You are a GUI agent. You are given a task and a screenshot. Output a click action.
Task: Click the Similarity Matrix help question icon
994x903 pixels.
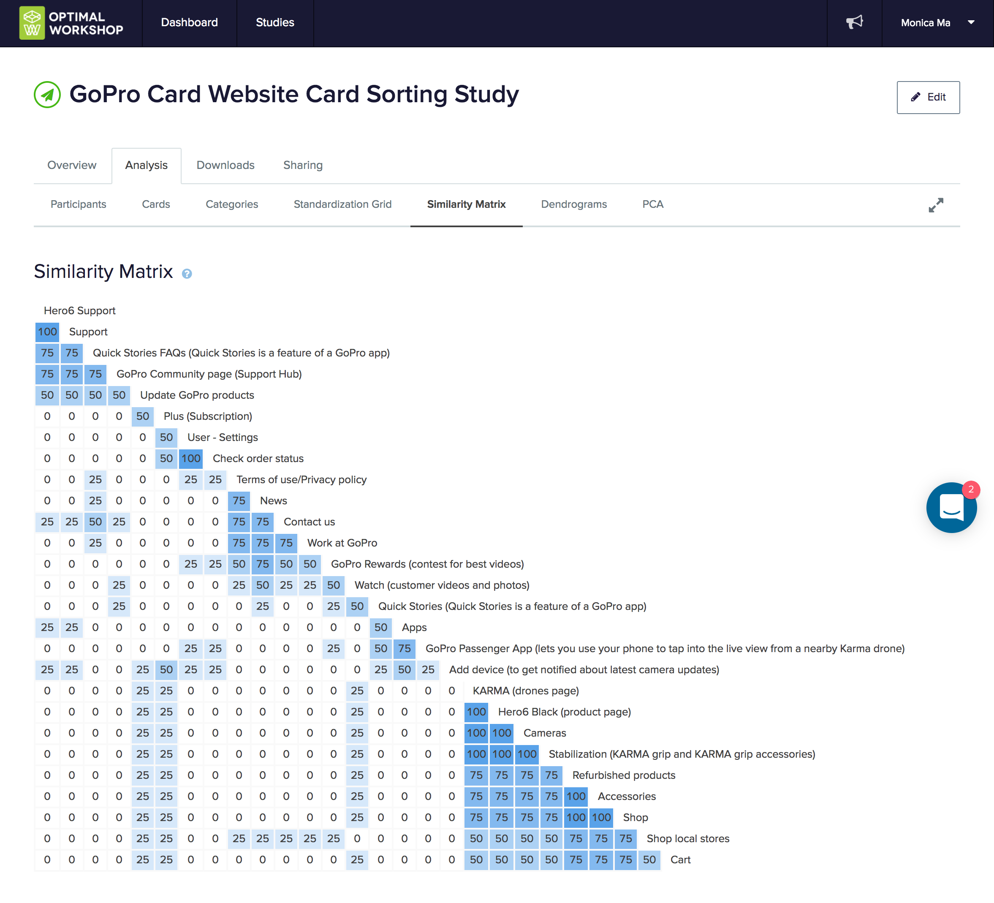click(187, 274)
